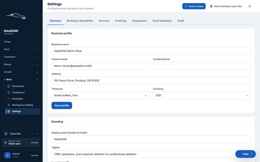Expand the Growth sidebar section
This screenshot has height=162, width=260.
coord(21,72)
